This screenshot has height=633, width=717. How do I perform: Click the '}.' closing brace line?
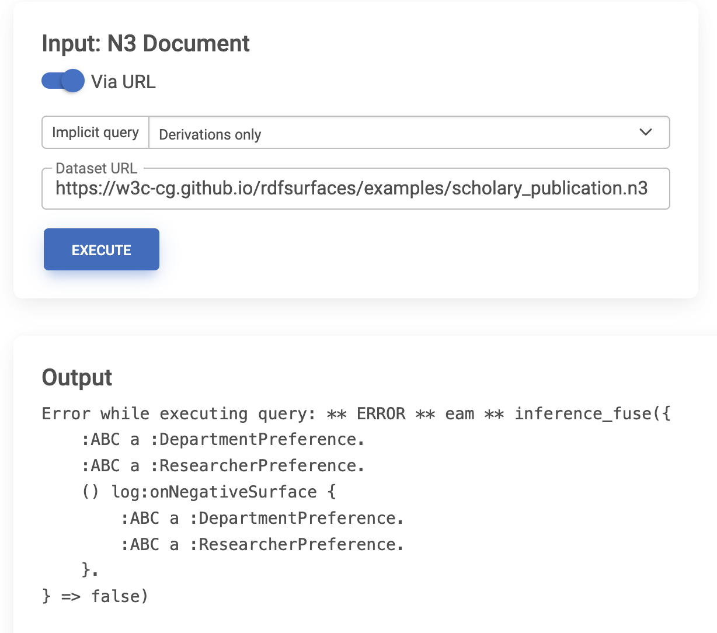pos(90,570)
